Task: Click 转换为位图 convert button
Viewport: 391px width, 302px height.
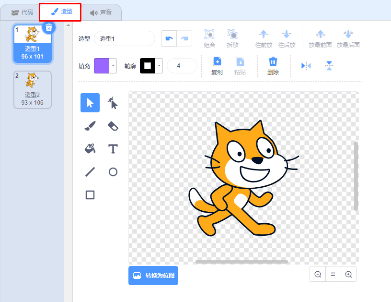Action: (x=153, y=276)
